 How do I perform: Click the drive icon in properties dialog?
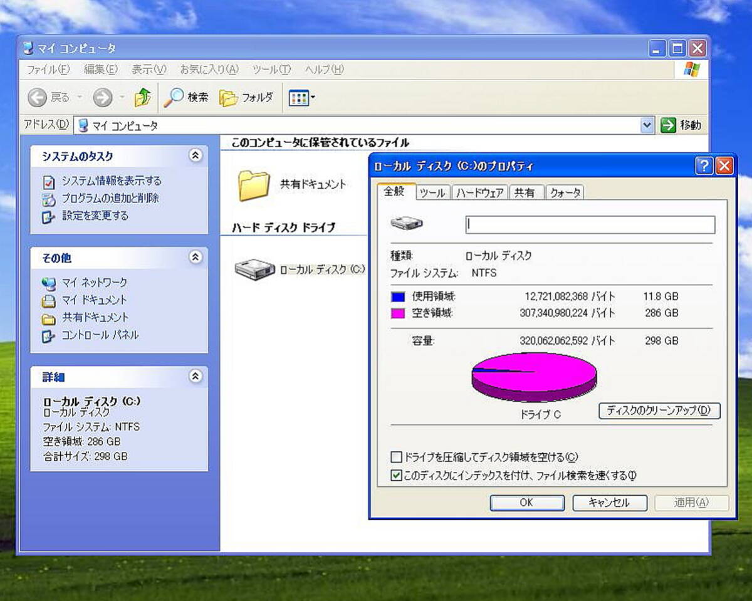pos(406,223)
